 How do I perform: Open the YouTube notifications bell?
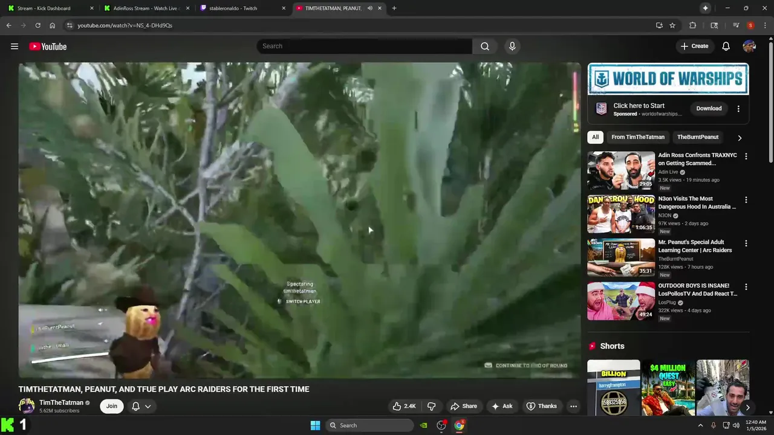pyautogui.click(x=726, y=47)
